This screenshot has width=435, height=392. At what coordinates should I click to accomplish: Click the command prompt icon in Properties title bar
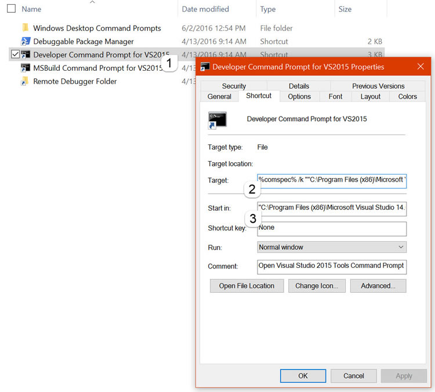click(205, 67)
